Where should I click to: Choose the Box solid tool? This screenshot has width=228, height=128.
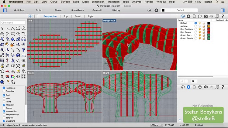click(13, 39)
